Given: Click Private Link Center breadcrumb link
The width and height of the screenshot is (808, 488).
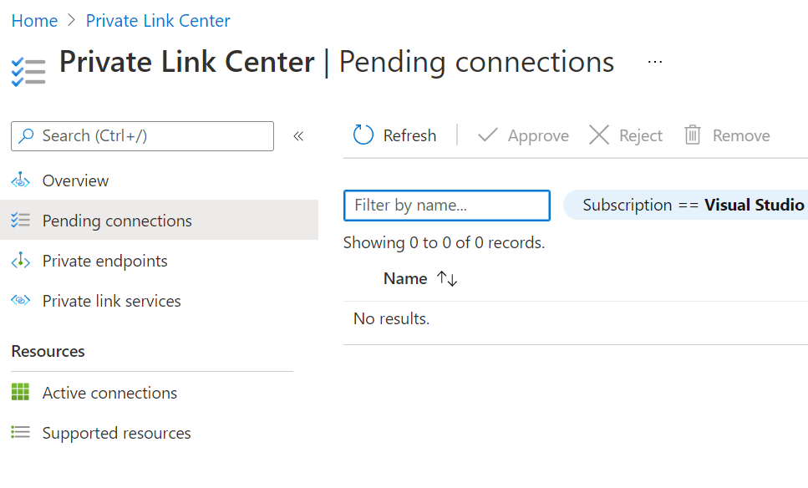Looking at the screenshot, I should [x=158, y=21].
